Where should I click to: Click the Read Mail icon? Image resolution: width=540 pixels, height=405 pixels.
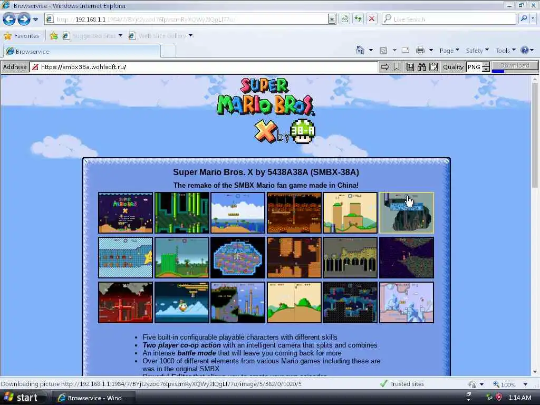point(406,50)
